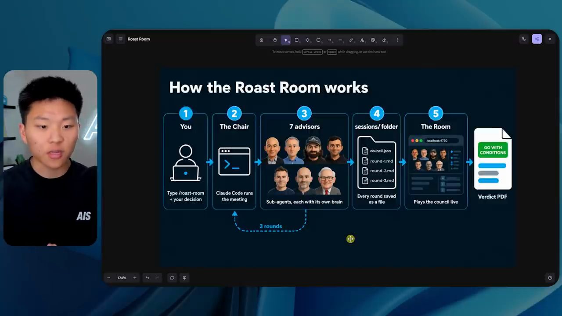Select the Pencil freehand draw tool
The height and width of the screenshot is (316, 562).
(351, 40)
